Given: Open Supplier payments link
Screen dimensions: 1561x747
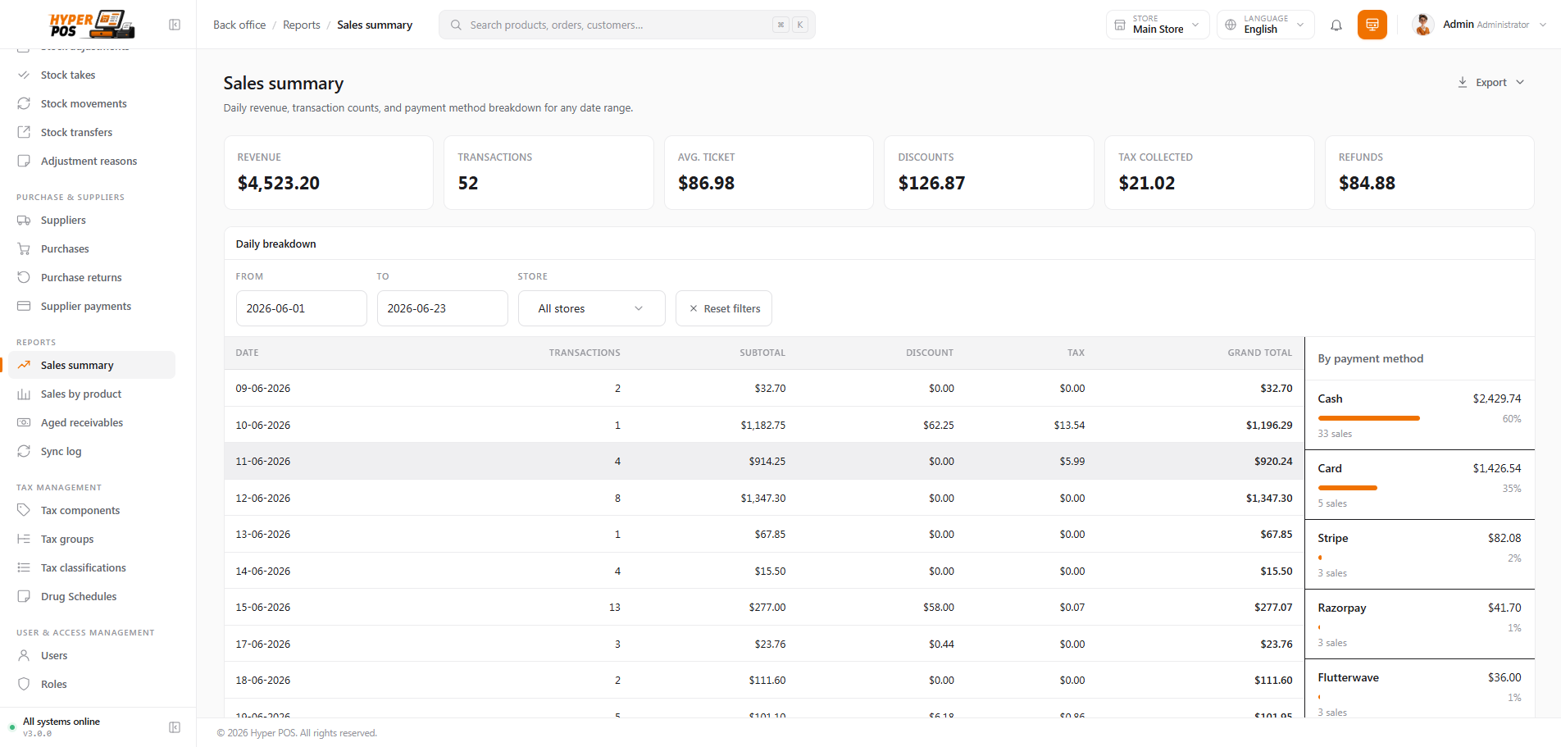Looking at the screenshot, I should tap(92, 306).
